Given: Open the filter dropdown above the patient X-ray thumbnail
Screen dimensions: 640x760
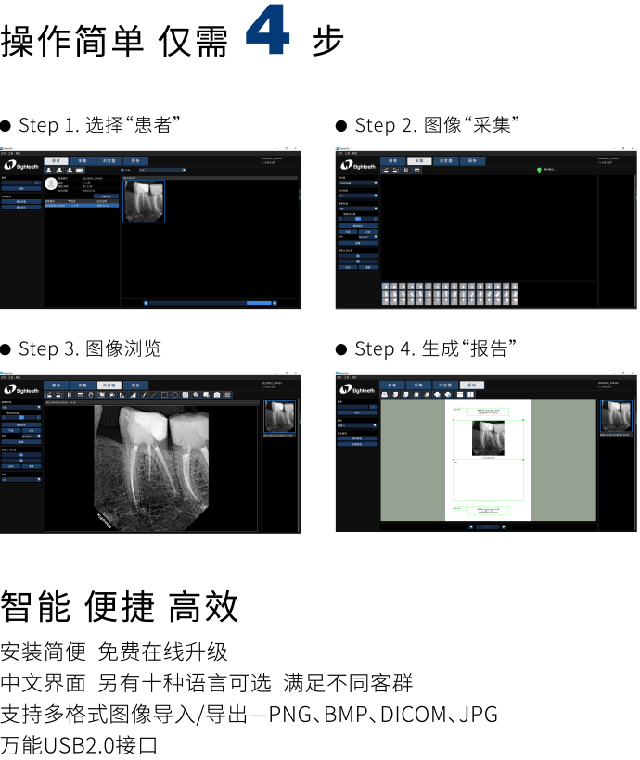Looking at the screenshot, I should 162,171.
